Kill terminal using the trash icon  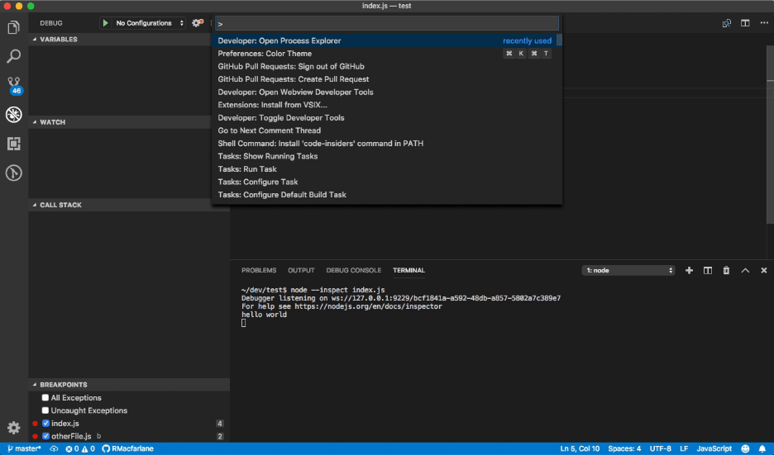coord(726,270)
